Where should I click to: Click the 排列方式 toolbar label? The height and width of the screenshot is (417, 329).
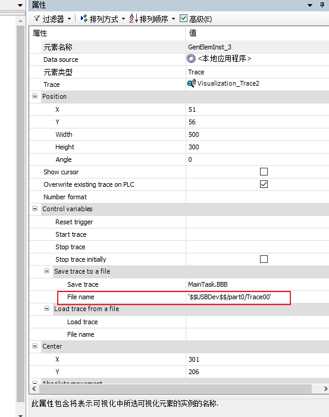click(104, 19)
